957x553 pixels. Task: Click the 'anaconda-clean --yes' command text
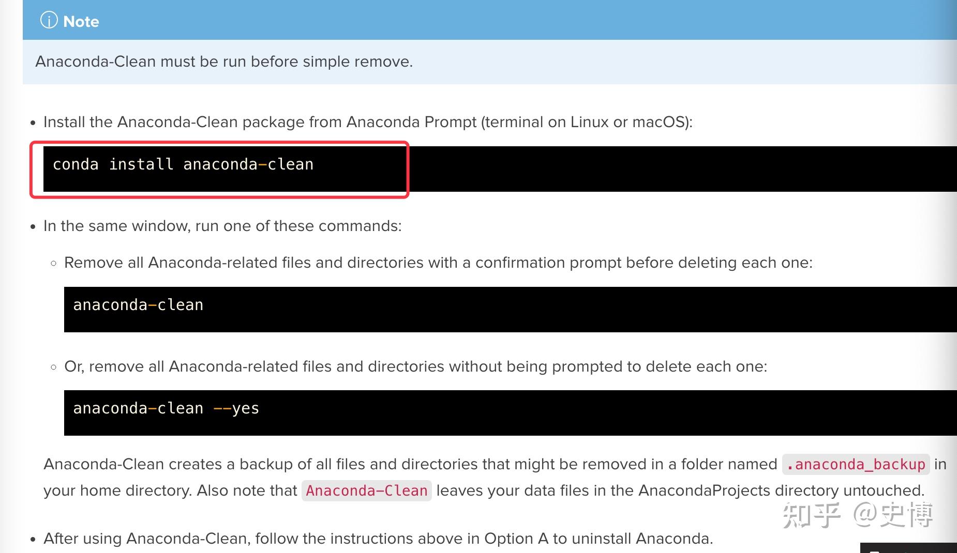(x=166, y=408)
